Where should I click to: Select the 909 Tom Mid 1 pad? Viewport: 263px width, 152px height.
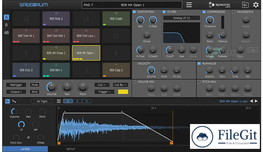tap(56, 36)
